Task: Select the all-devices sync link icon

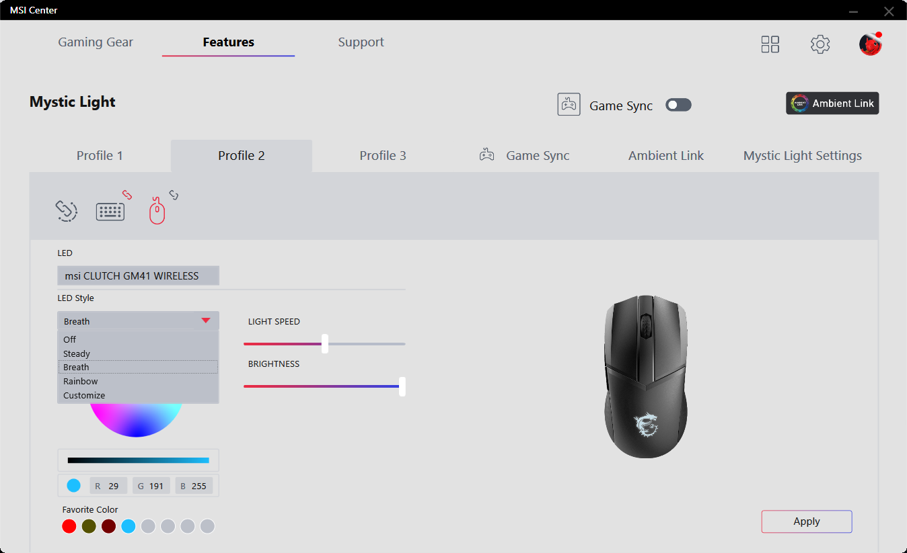Action: click(x=66, y=210)
